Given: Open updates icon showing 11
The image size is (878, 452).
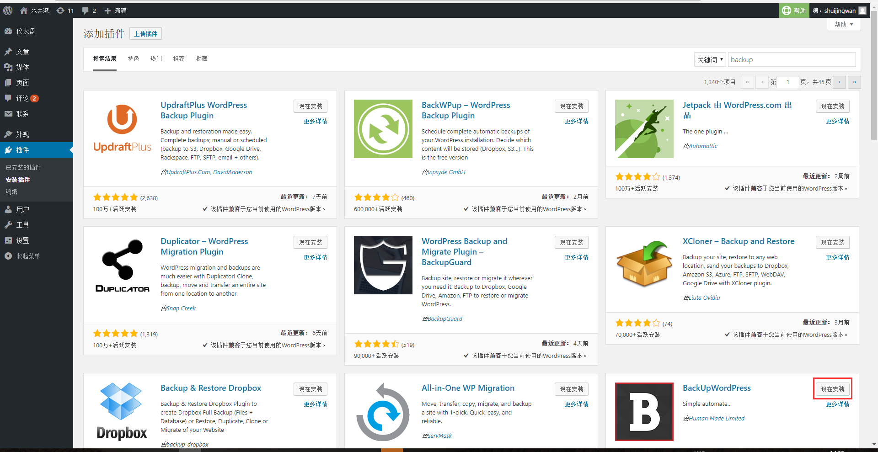Looking at the screenshot, I should pos(60,11).
